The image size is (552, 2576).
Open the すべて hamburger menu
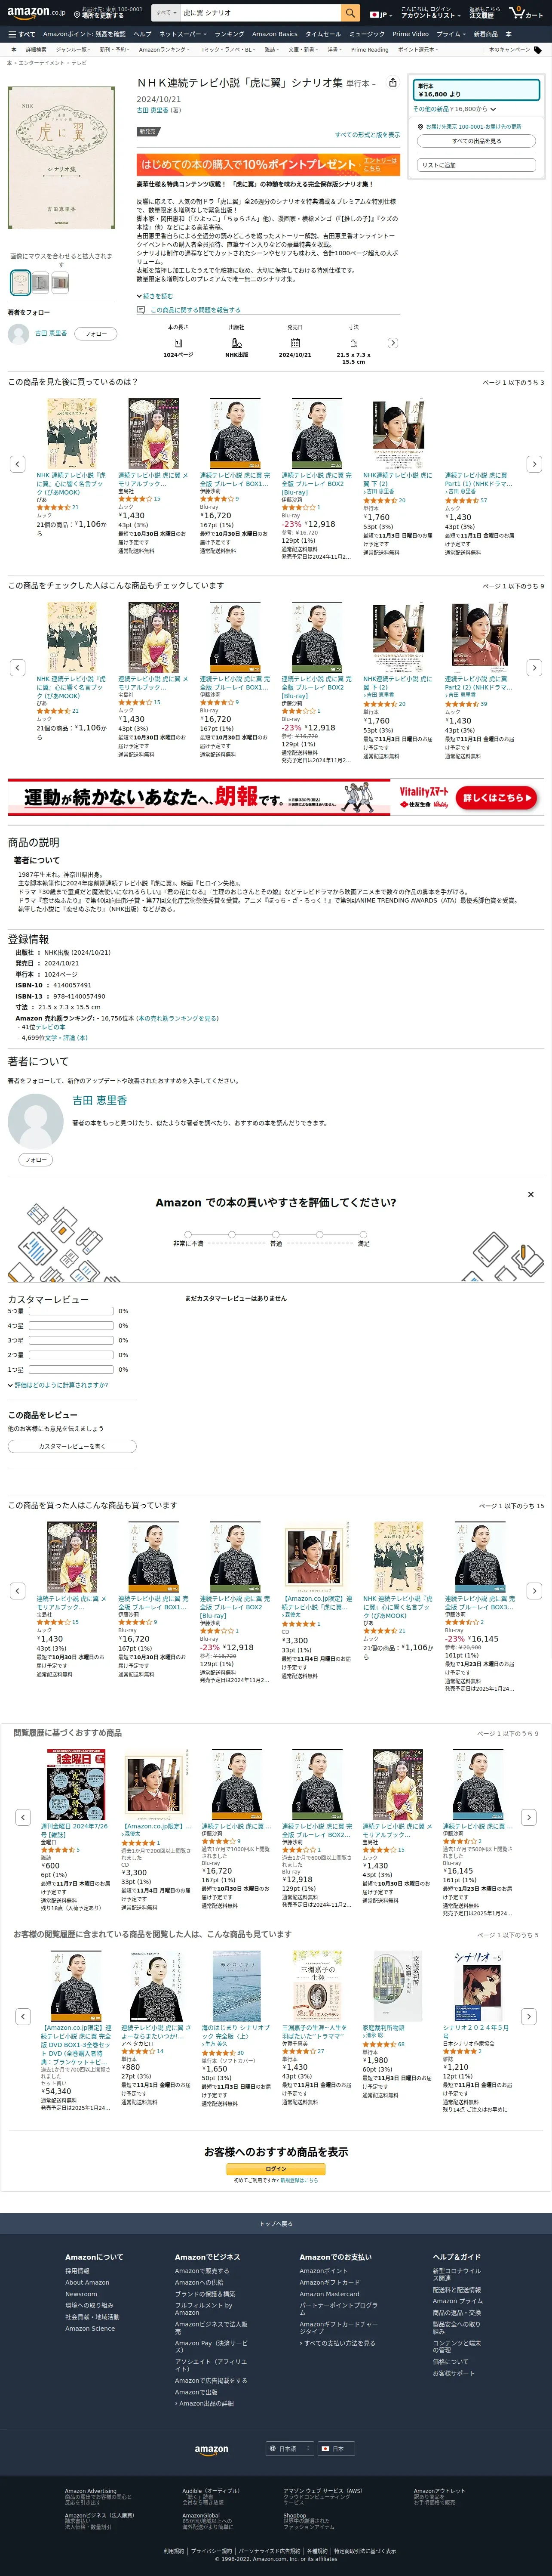pyautogui.click(x=21, y=34)
